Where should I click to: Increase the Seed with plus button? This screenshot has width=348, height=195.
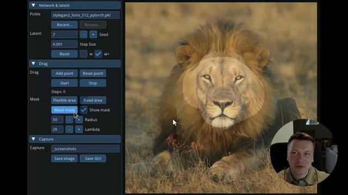(x=93, y=35)
